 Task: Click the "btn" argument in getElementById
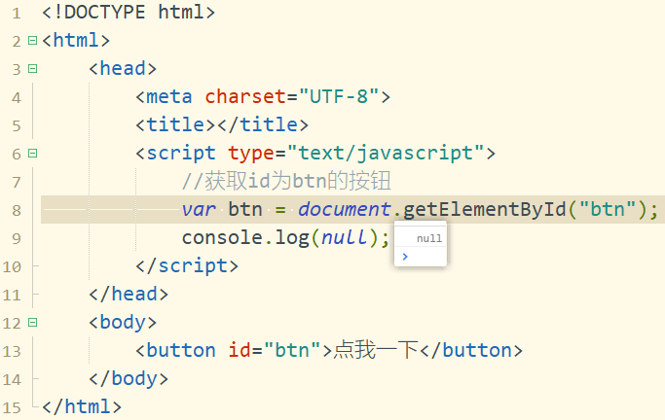pos(607,209)
